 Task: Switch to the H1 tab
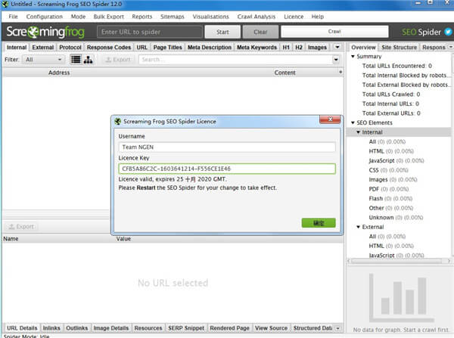pyautogui.click(x=286, y=47)
